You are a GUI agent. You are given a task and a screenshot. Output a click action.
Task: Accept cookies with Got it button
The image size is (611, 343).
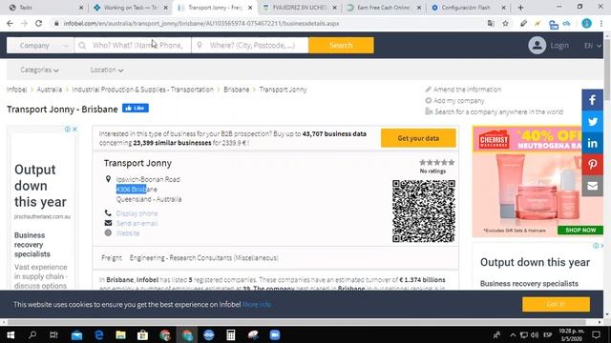point(556,304)
